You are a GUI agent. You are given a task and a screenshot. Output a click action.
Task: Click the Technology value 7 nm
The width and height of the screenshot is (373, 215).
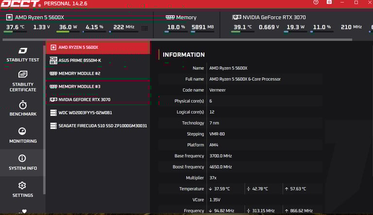click(214, 123)
